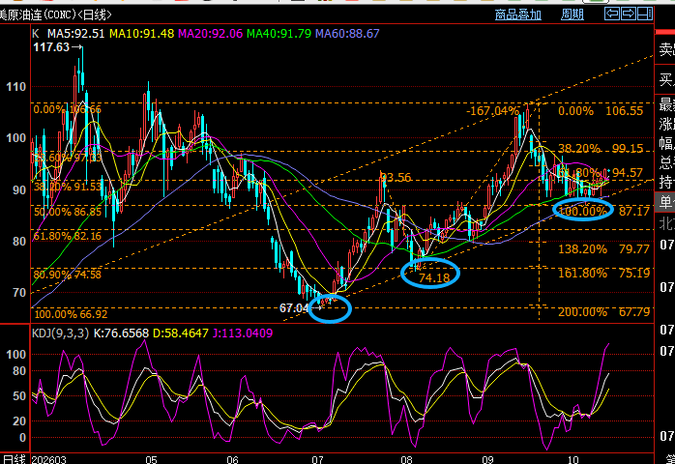Click the 93.56 swing high label
675x464 pixels.
[396, 177]
